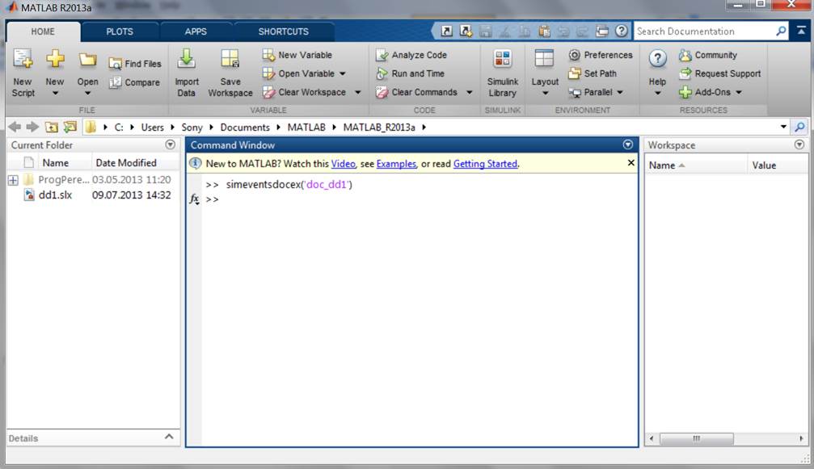Create a New Variable

(x=297, y=55)
